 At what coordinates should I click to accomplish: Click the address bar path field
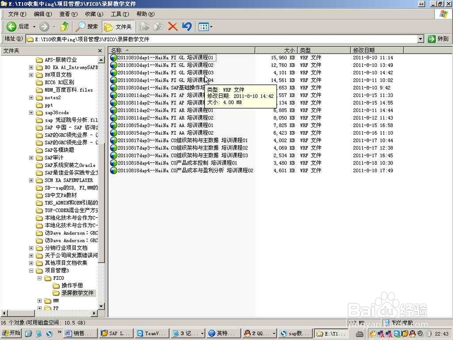point(222,39)
